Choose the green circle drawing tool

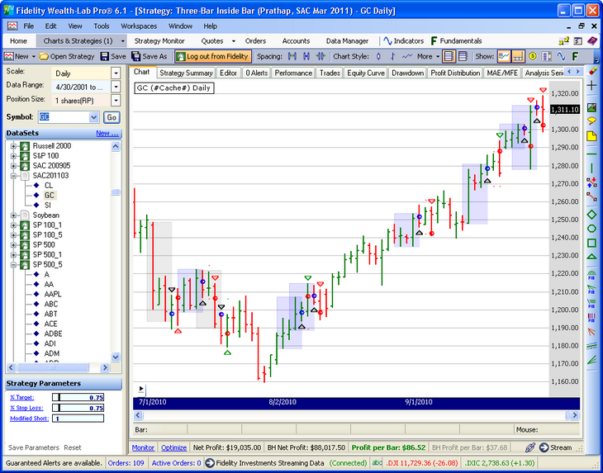(x=591, y=229)
